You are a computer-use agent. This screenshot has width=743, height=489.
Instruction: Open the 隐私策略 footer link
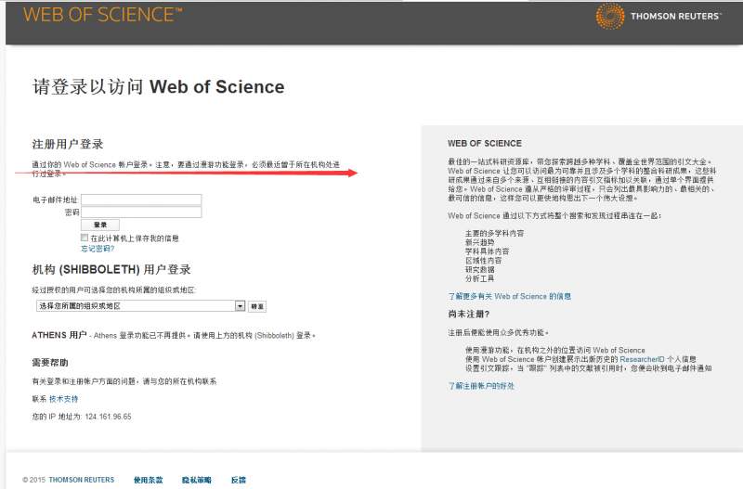[197, 480]
